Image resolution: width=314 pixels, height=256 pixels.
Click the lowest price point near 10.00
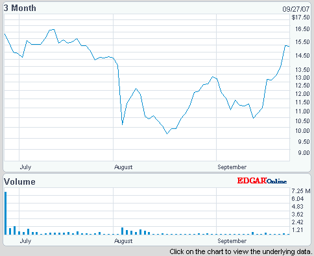coord(167,134)
